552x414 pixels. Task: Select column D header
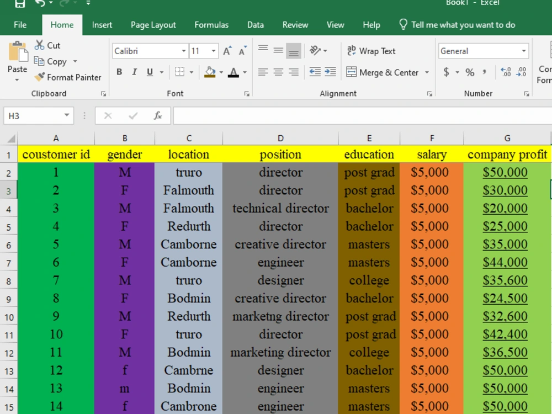point(280,139)
